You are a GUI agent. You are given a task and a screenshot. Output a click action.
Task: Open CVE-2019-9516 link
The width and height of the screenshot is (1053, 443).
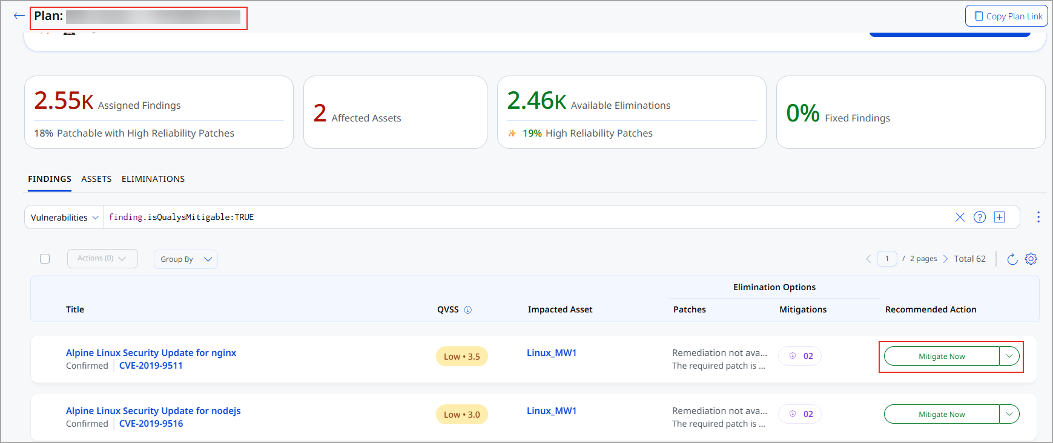[x=151, y=424]
